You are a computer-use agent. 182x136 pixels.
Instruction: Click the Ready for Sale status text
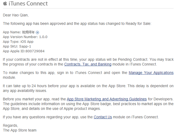138,24
